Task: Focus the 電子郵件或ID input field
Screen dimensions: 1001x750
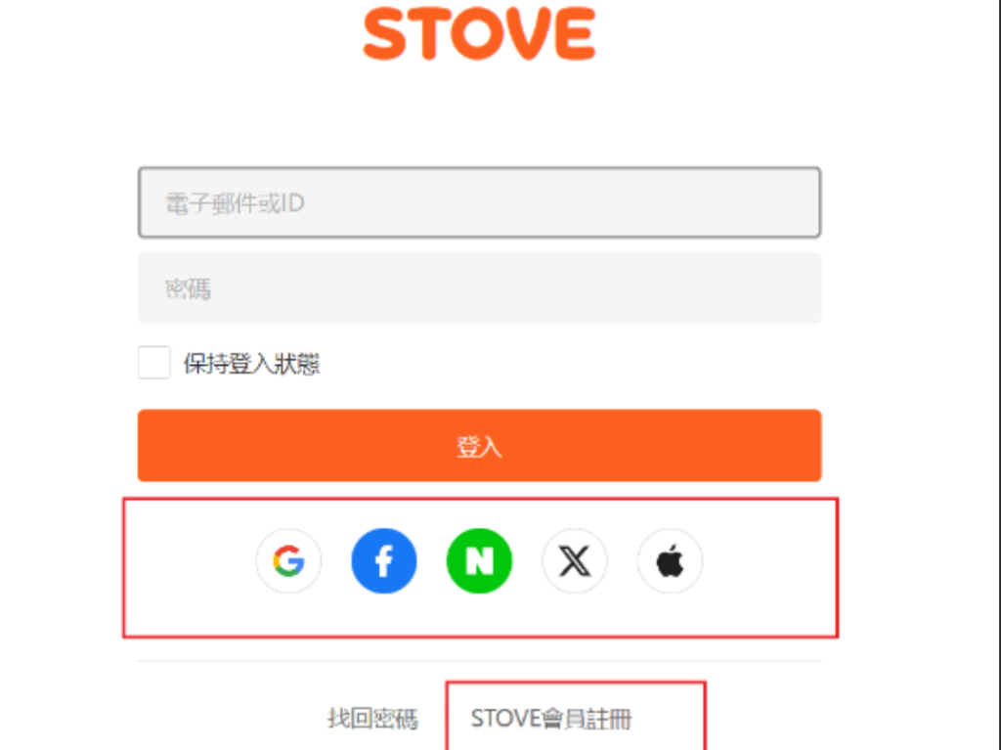Action: point(479,202)
